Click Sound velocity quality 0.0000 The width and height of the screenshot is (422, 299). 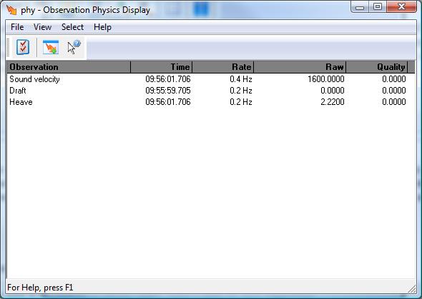[x=394, y=79]
